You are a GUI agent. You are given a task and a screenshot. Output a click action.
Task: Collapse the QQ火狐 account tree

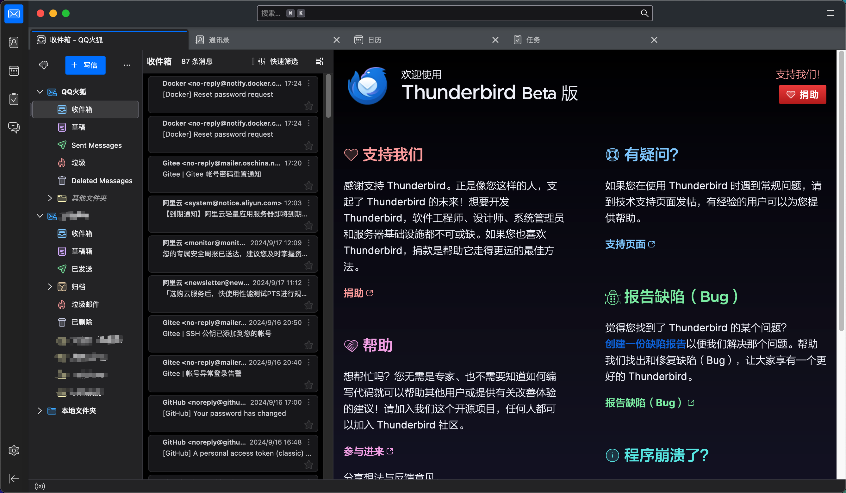[40, 92]
